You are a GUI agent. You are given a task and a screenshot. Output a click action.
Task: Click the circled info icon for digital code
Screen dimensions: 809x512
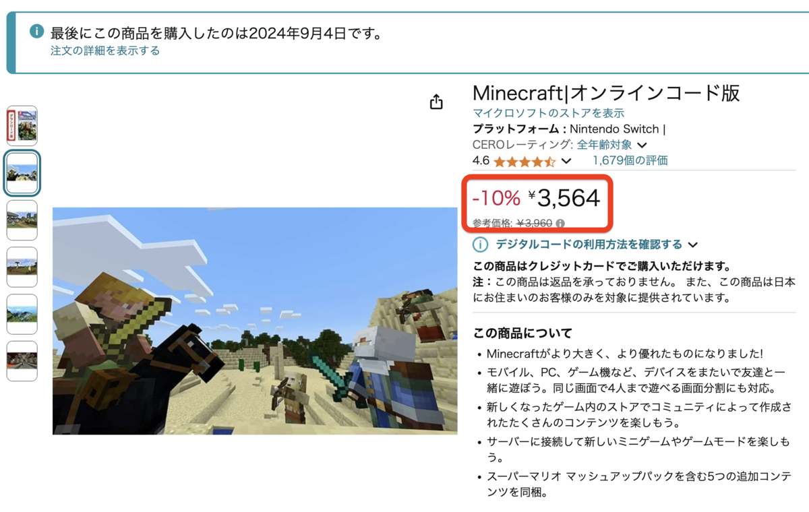(x=480, y=245)
